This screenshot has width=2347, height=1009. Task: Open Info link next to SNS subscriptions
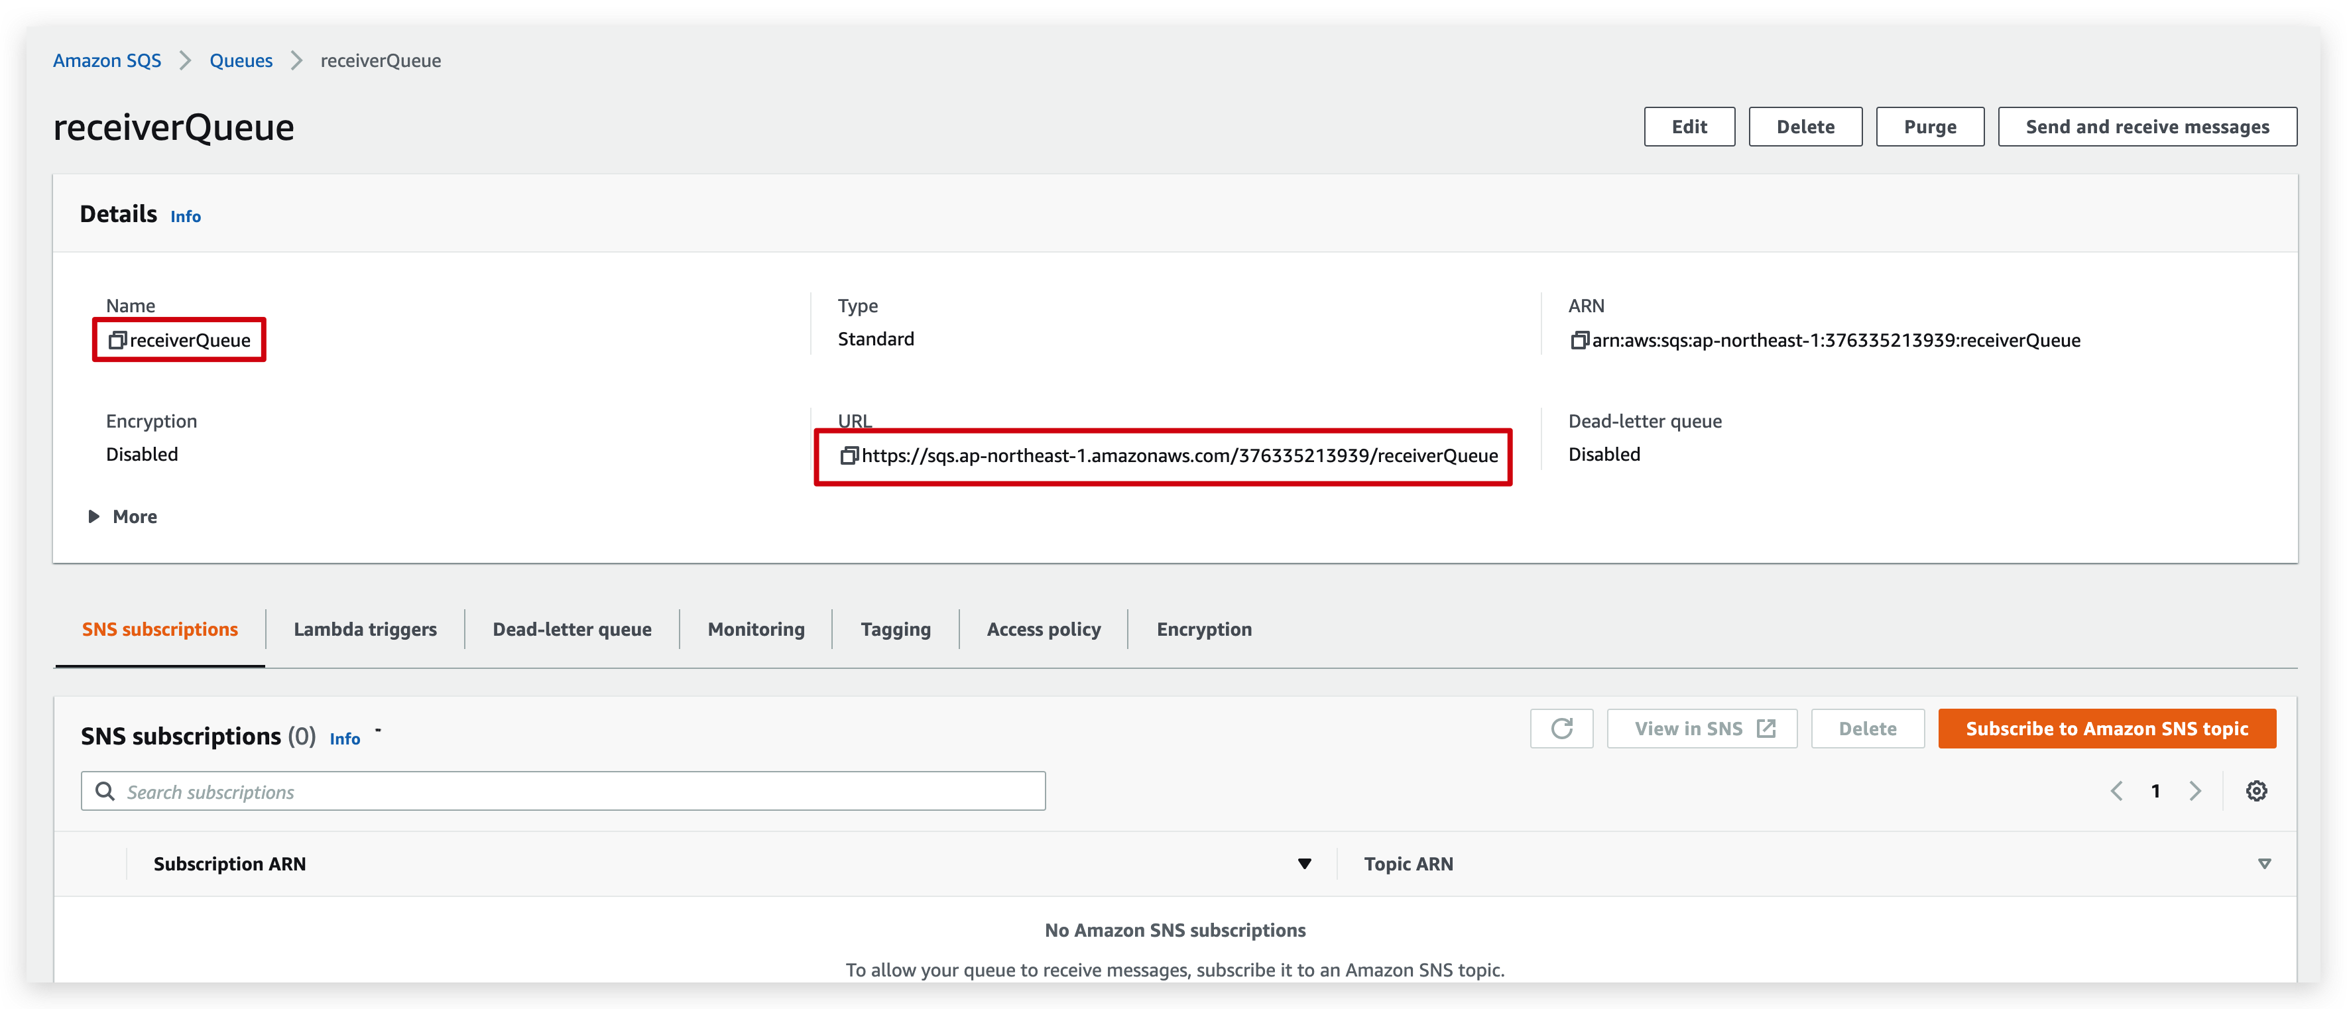[344, 739]
